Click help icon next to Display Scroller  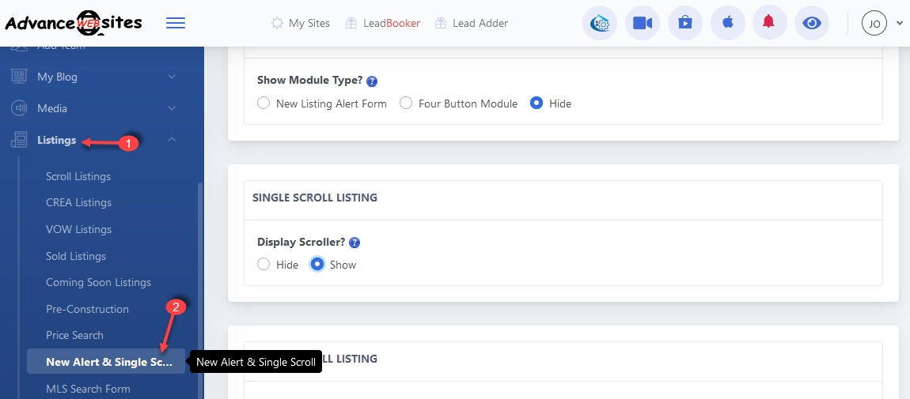355,243
